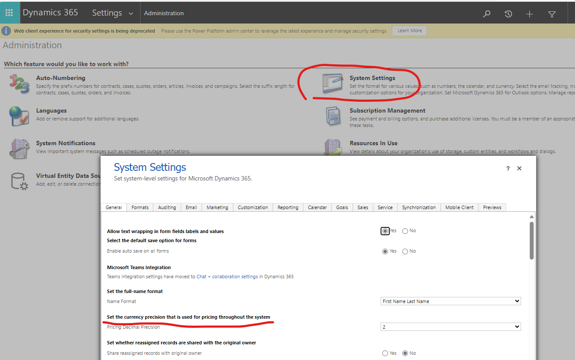Open the System Notifications link
Viewport: 575px width, 360px height.
coord(66,143)
